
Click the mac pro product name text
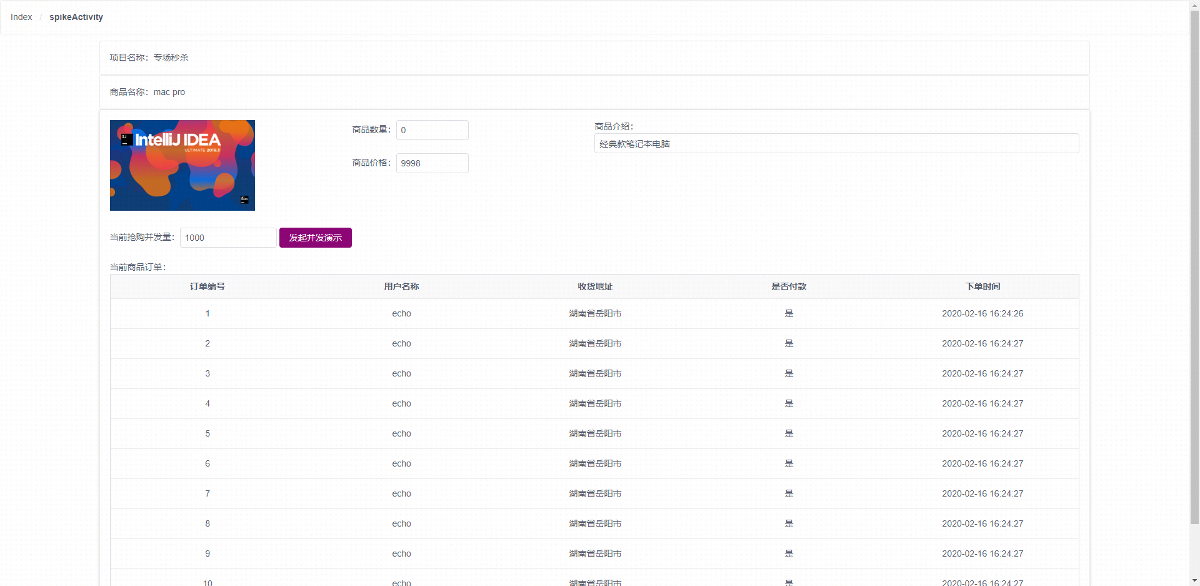click(x=169, y=92)
